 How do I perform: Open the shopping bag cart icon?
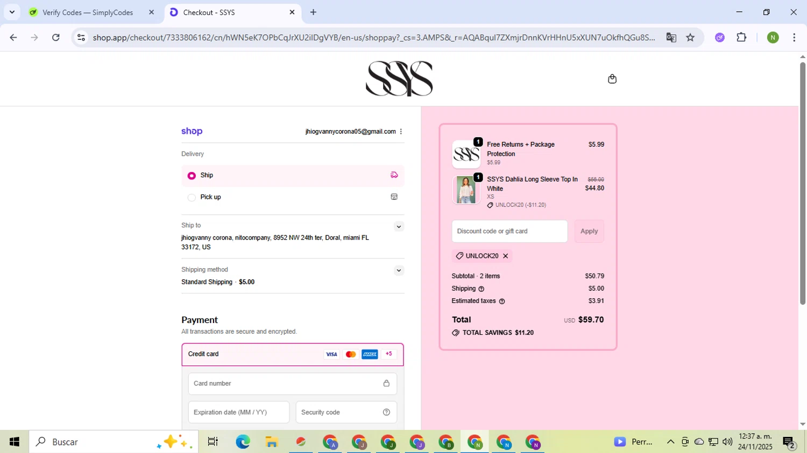(x=612, y=79)
